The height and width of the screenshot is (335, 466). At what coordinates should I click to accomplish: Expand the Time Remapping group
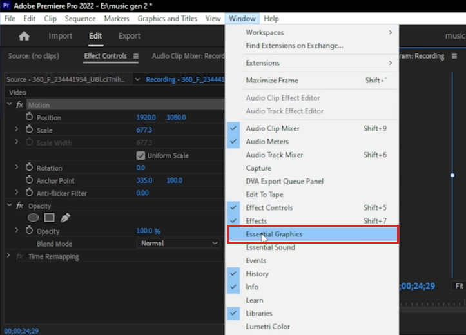[8, 256]
